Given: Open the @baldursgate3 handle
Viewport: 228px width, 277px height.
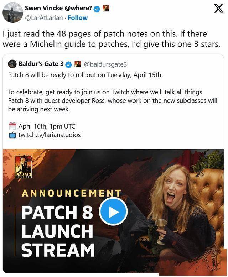Looking at the screenshot, I should (105, 64).
